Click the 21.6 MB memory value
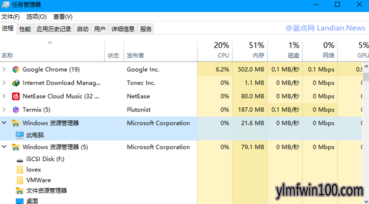 252,123
